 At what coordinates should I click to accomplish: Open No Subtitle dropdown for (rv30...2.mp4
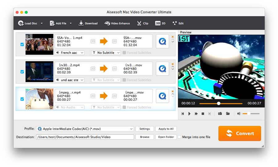106,80
